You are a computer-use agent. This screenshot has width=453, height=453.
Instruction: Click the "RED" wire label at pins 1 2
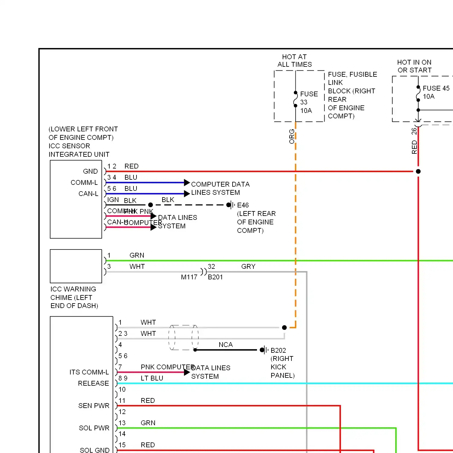coord(131,166)
